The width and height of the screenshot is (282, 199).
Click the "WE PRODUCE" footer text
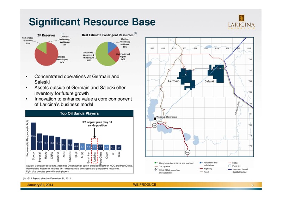(x=145, y=185)
